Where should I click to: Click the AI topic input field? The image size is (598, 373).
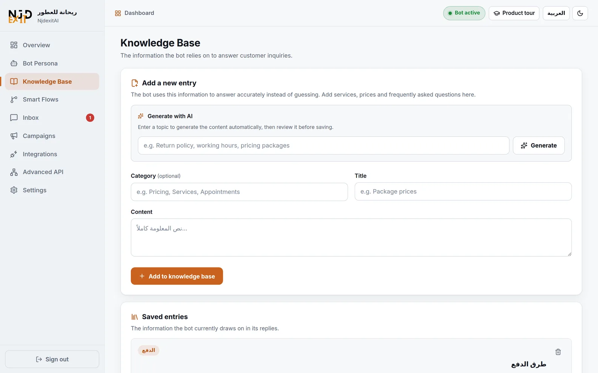pyautogui.click(x=324, y=145)
